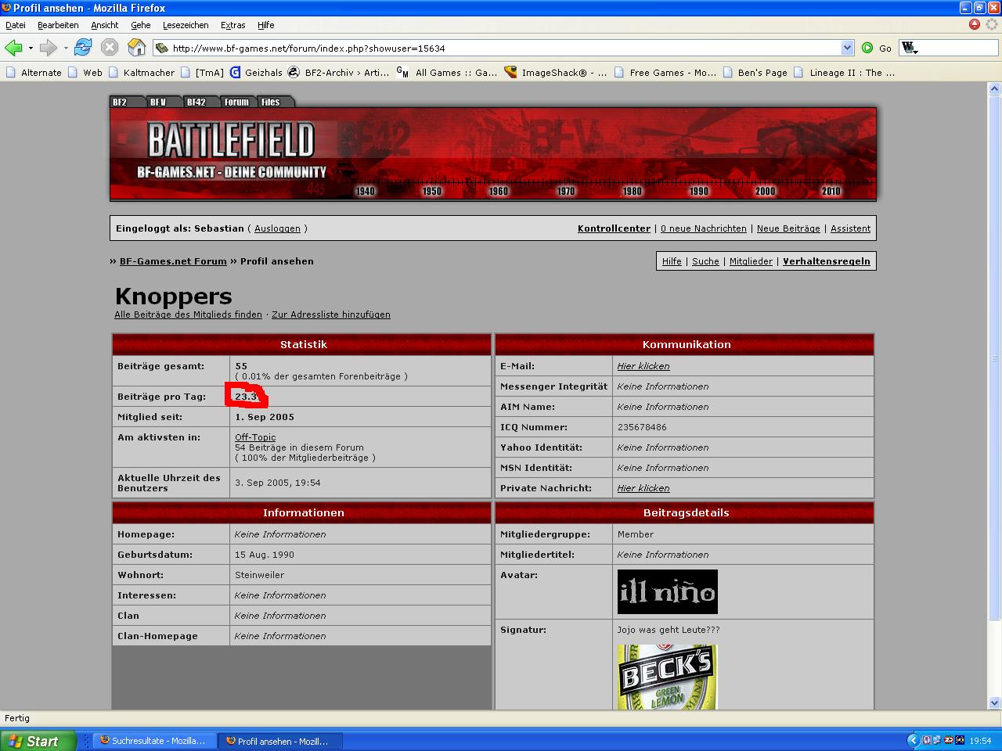
Task: Open the Assistent link
Action: 850,228
